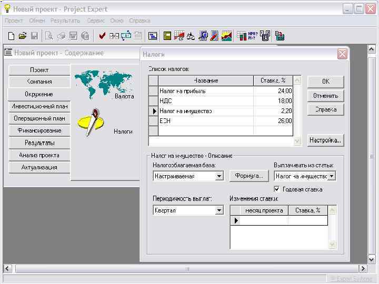The image size is (379, 284).
Task: Click the Формула... button
Action: coord(249,176)
